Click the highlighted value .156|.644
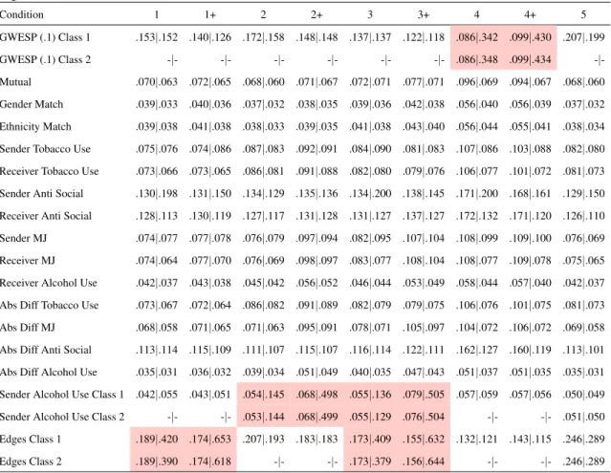 [424, 462]
